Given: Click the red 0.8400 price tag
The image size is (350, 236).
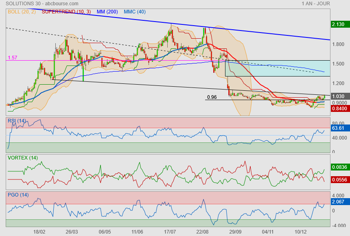Looking at the screenshot, I should click(x=339, y=109).
